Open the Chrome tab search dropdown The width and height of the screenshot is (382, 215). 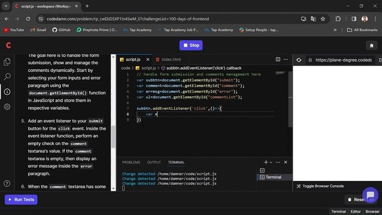(x=6, y=6)
